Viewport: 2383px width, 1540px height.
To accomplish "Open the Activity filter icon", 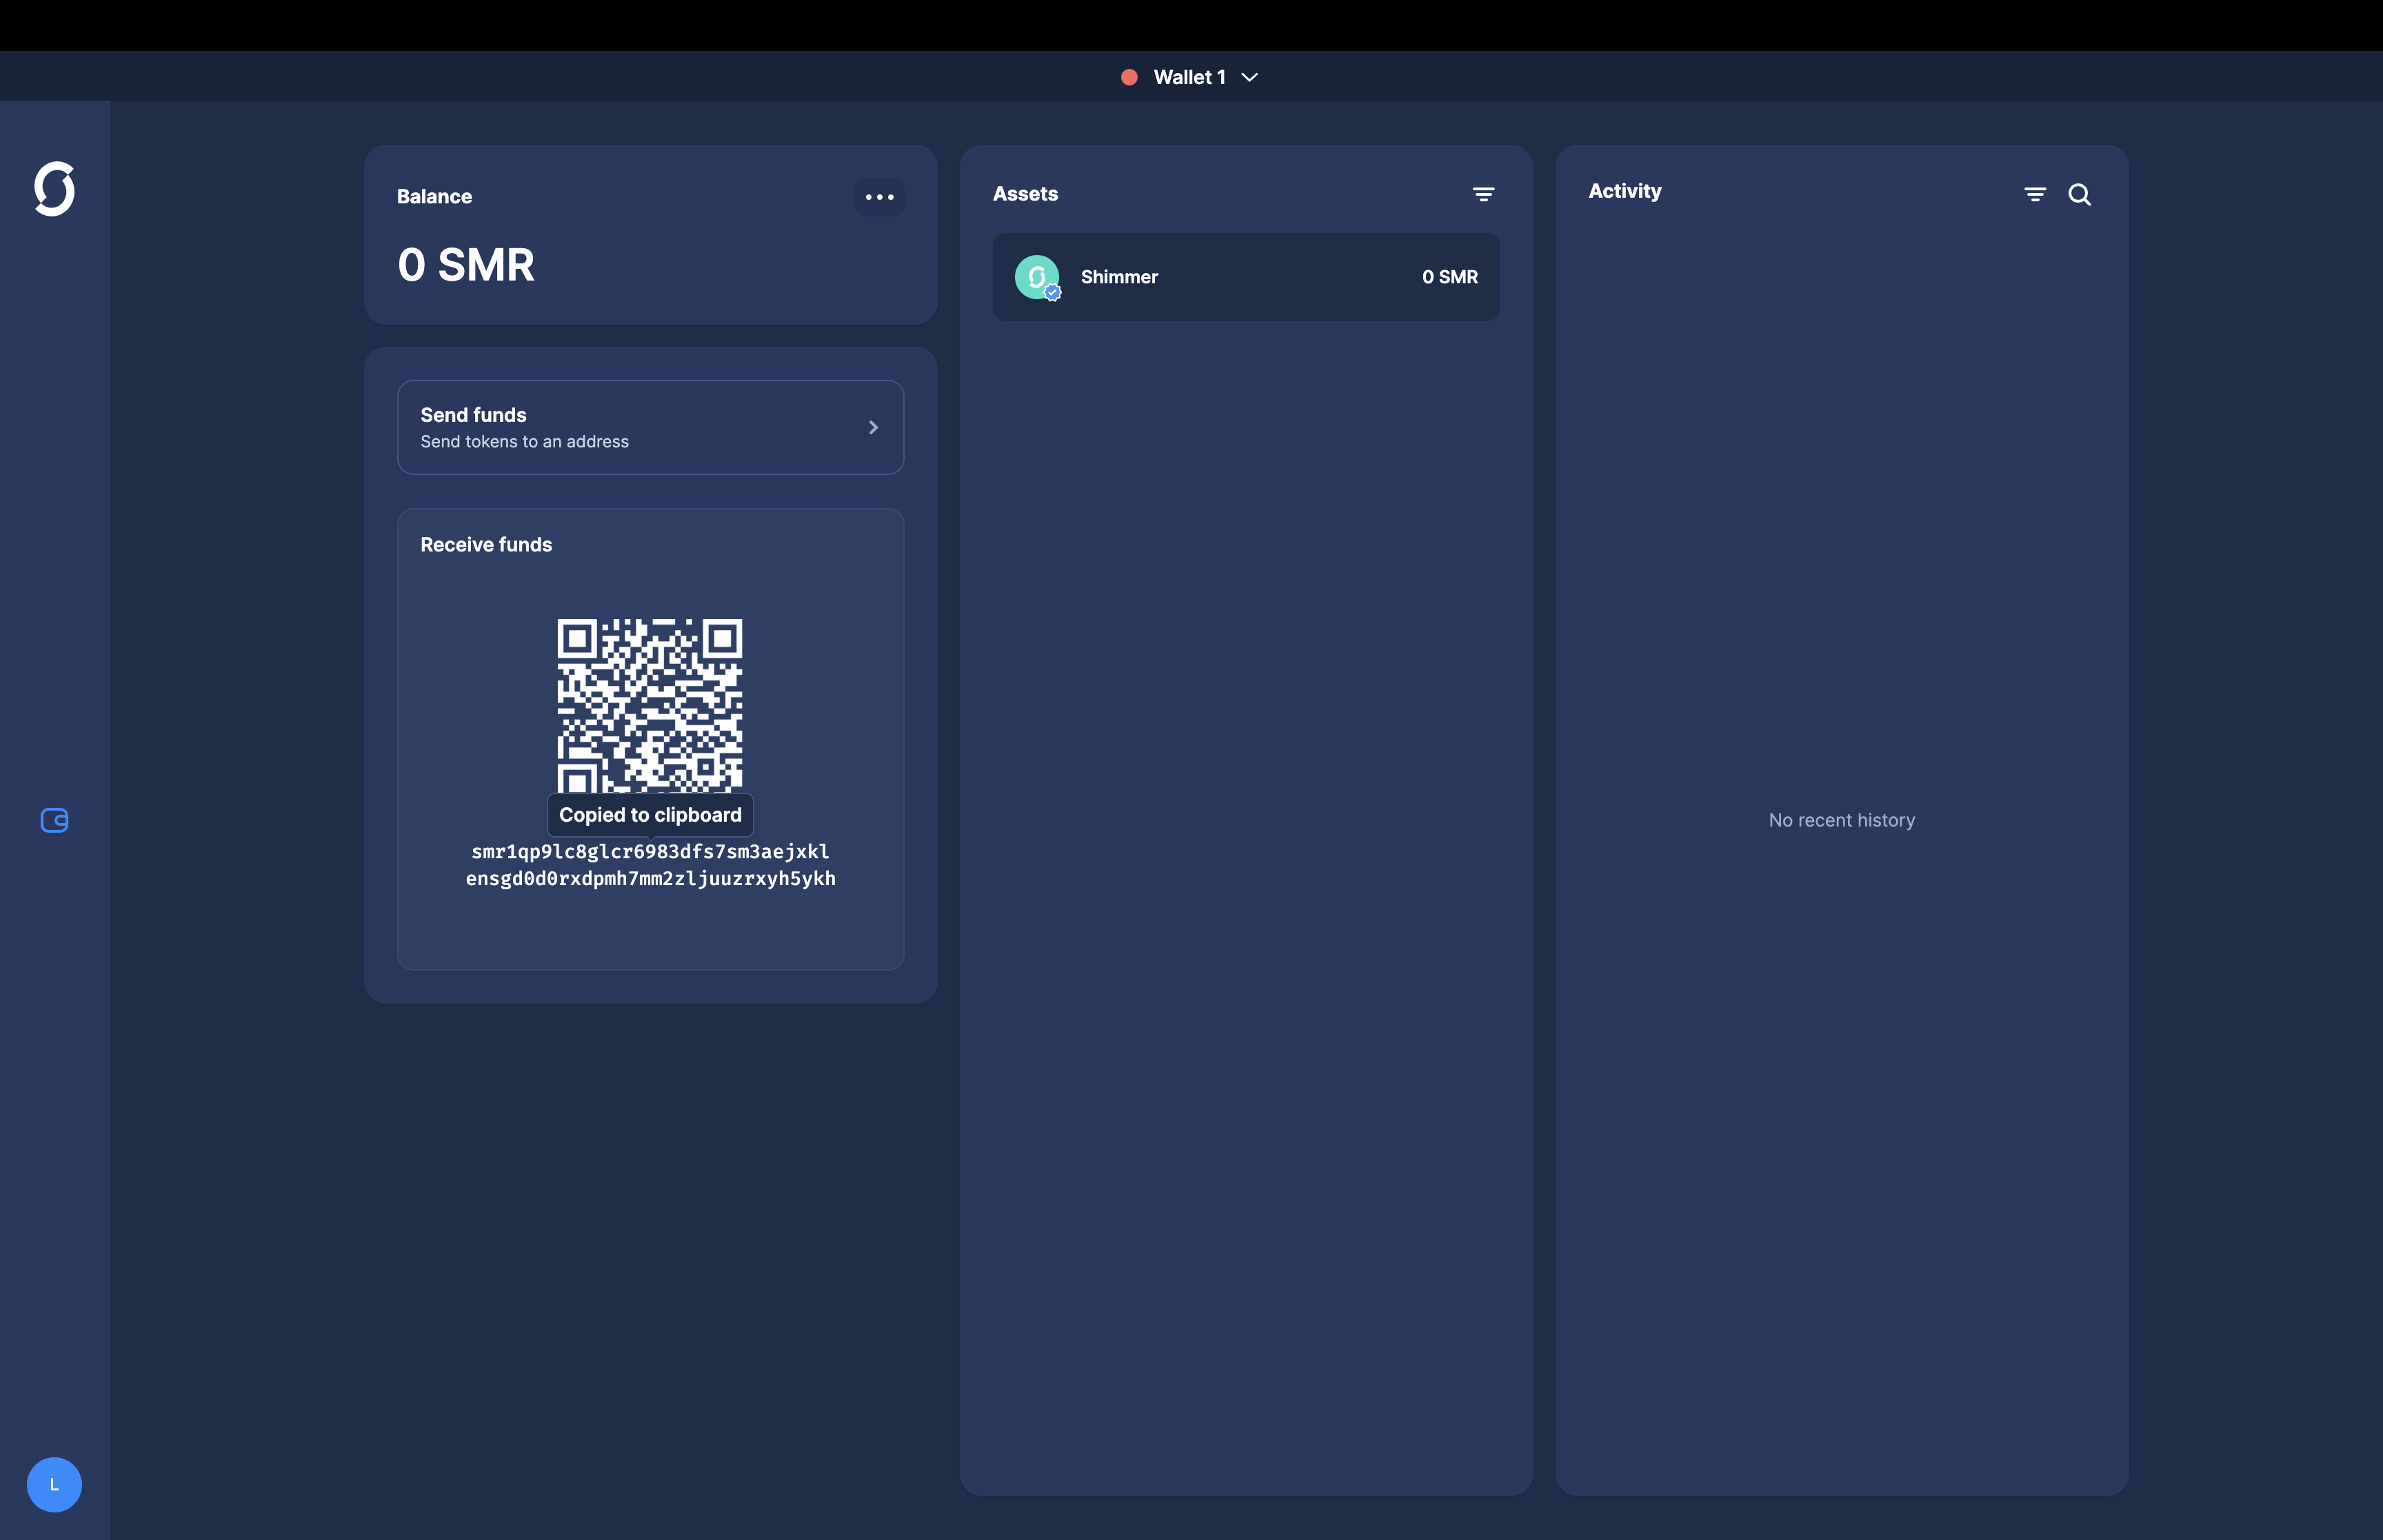I will pos(2034,194).
